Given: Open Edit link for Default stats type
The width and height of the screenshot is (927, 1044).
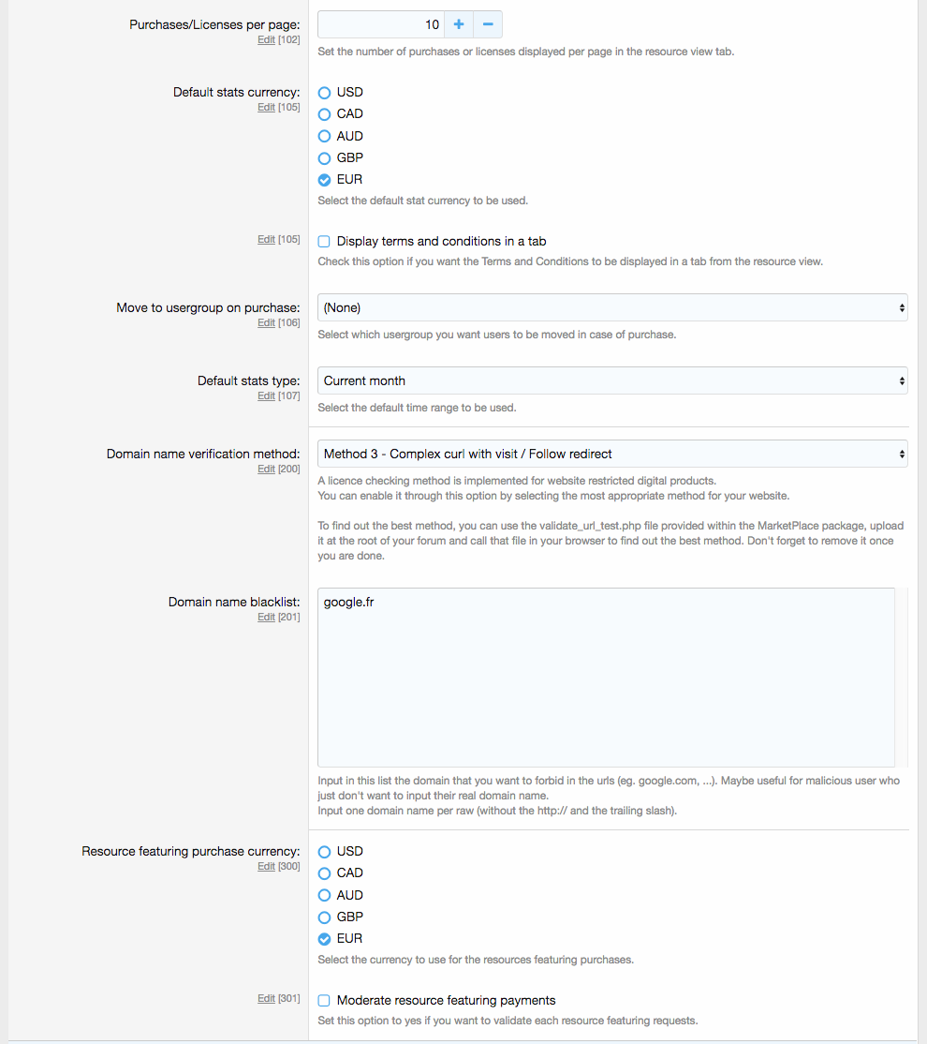Looking at the screenshot, I should [266, 396].
